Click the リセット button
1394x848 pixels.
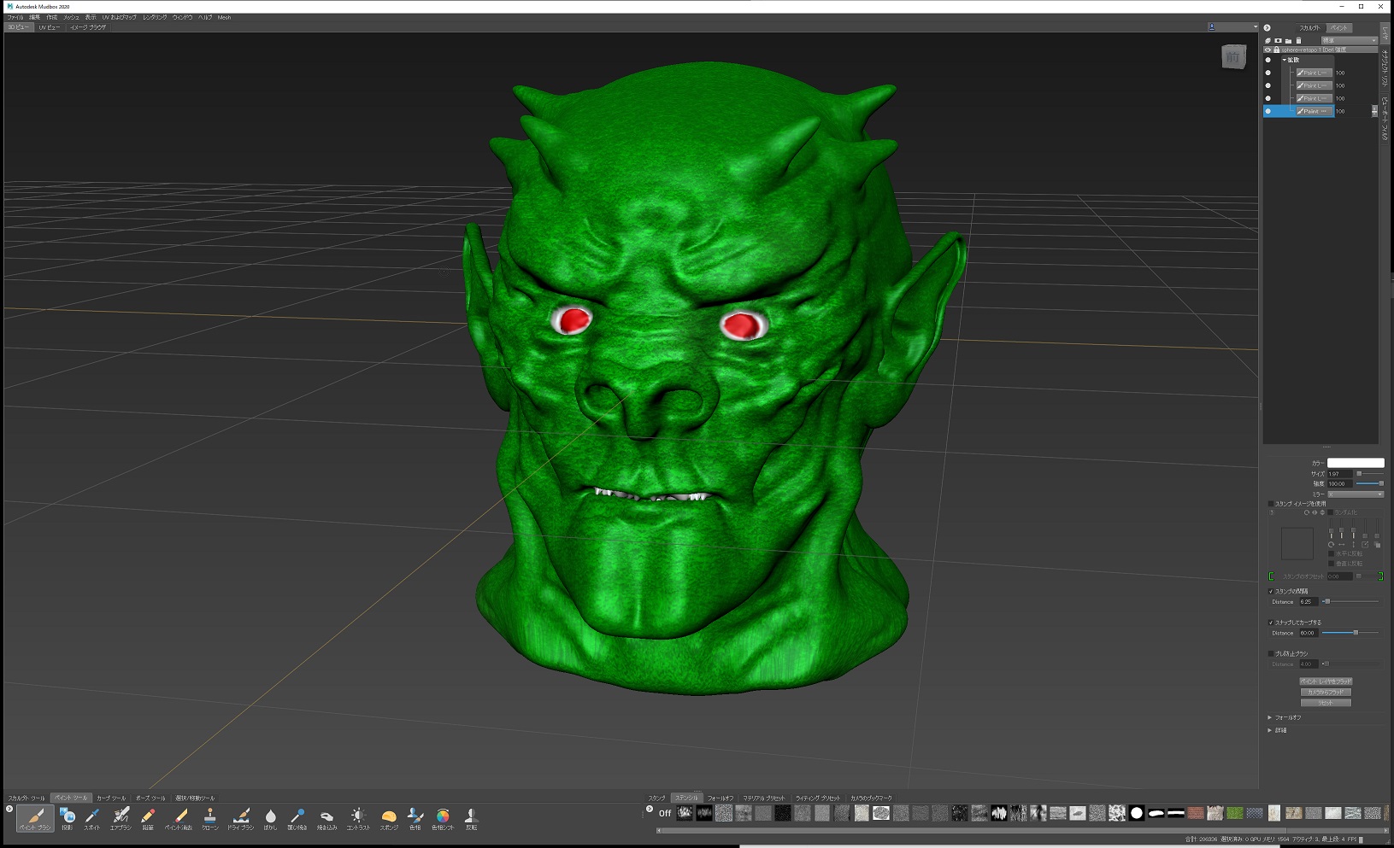[1325, 703]
